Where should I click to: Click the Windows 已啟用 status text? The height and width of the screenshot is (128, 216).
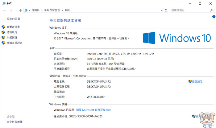click(x=64, y=110)
